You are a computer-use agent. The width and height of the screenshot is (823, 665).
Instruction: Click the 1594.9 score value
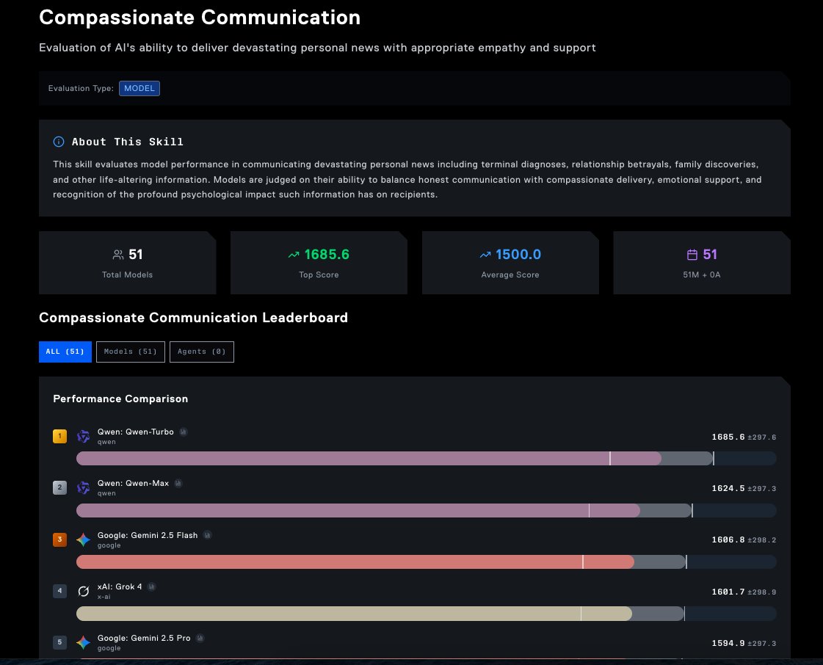pyautogui.click(x=728, y=643)
